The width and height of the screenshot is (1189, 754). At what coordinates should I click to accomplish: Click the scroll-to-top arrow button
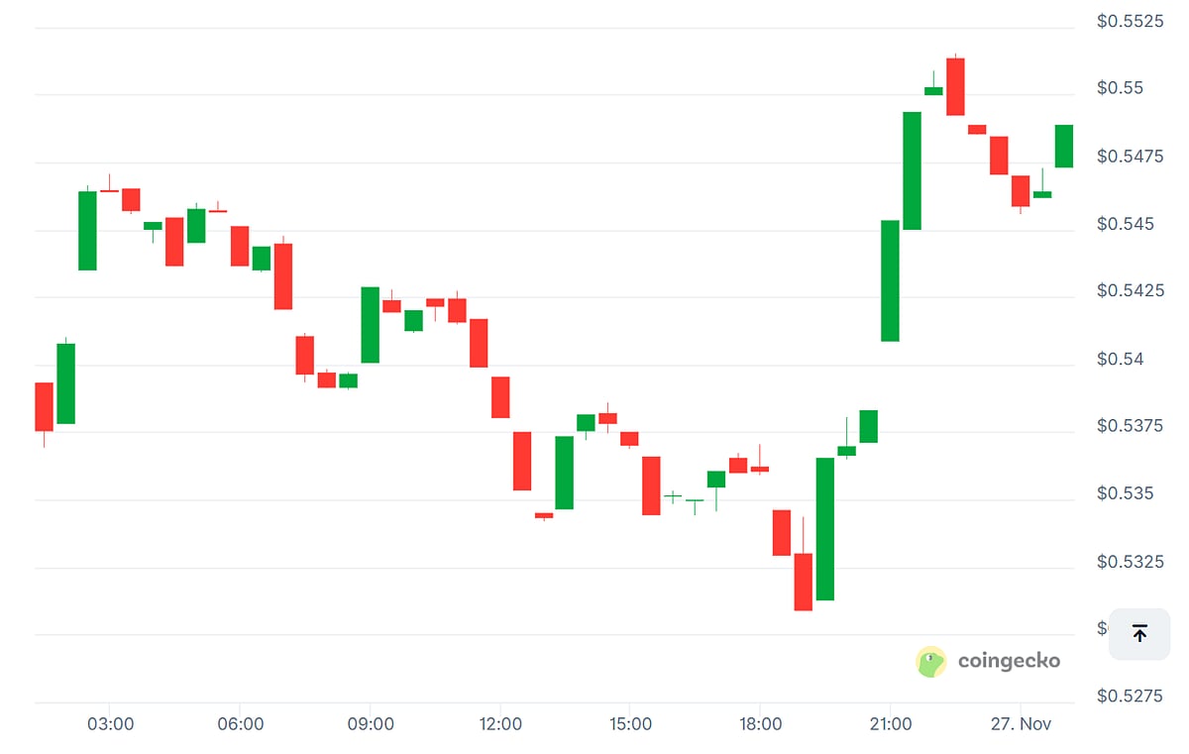(x=1139, y=634)
